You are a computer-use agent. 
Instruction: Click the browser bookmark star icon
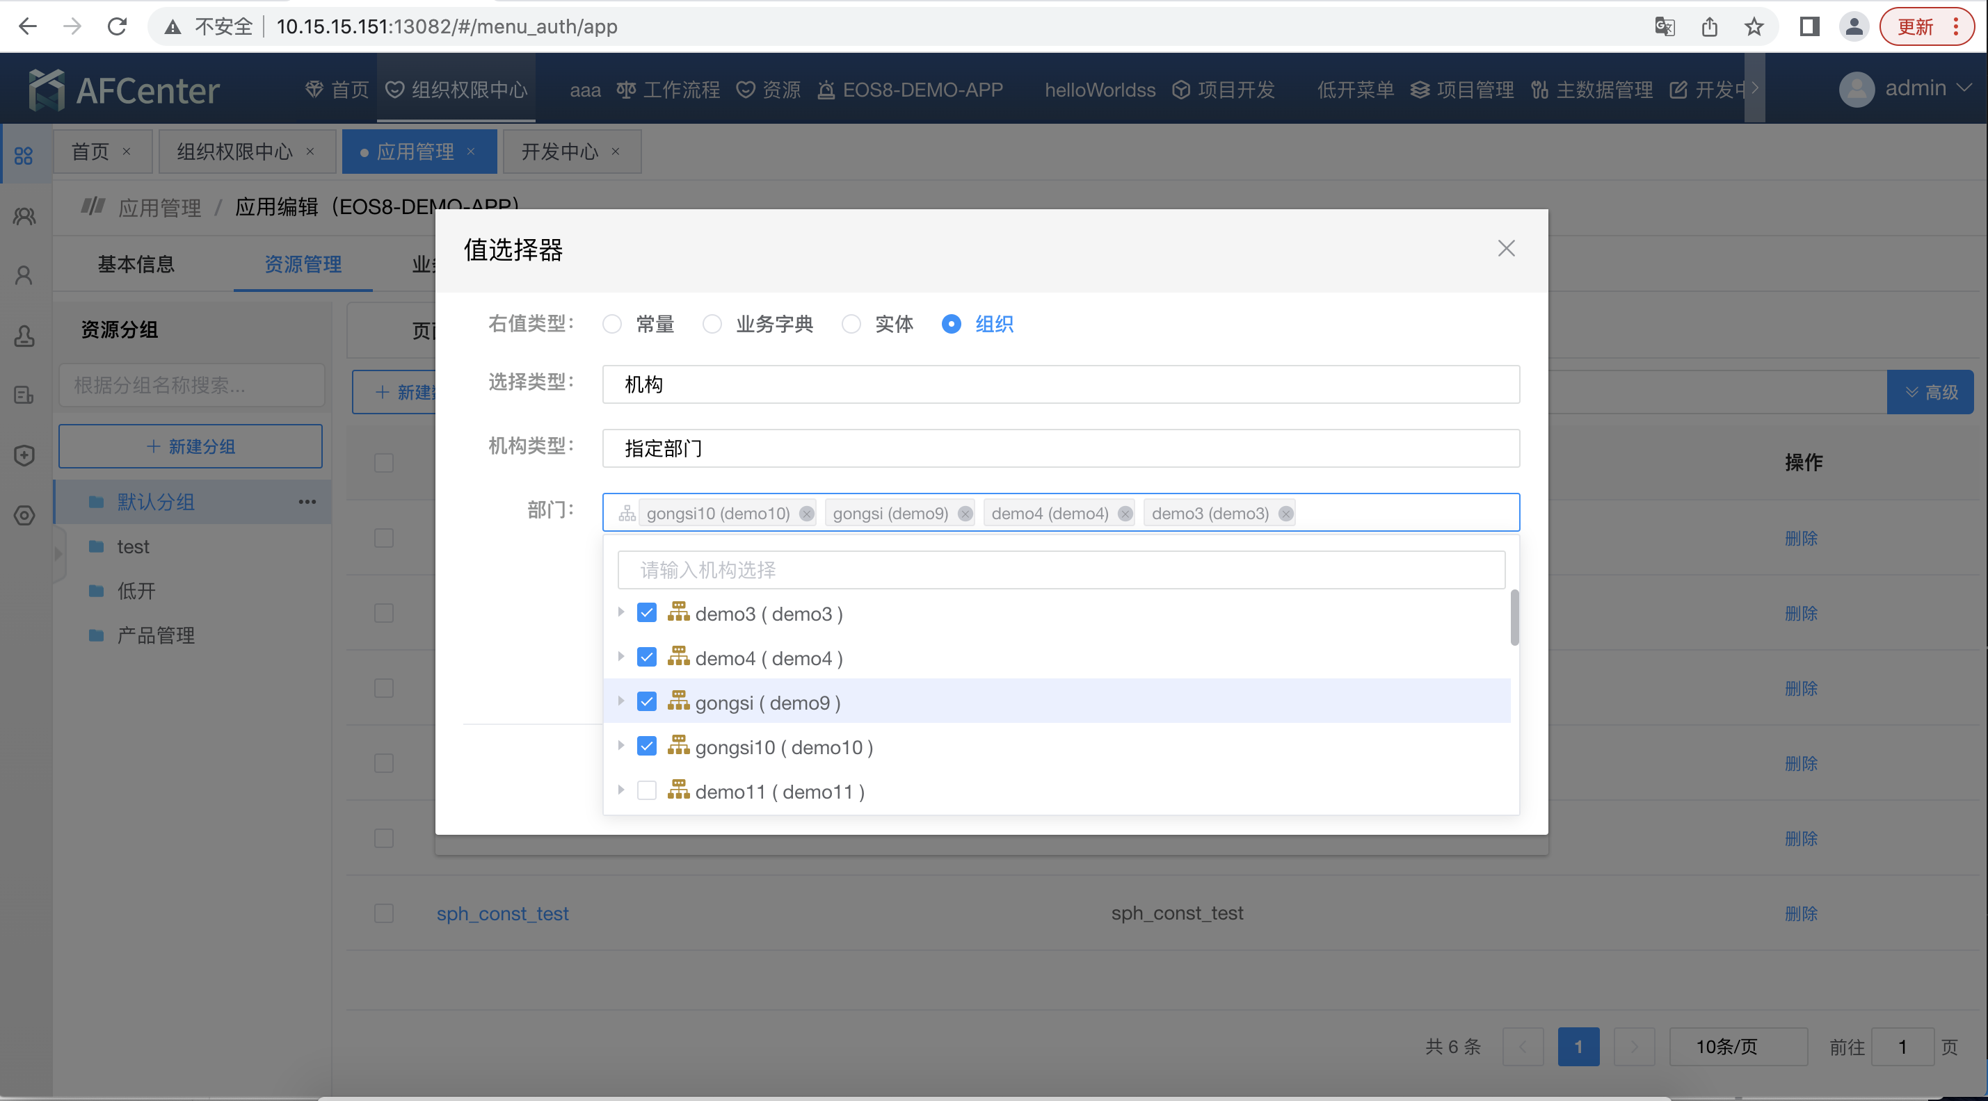1754,27
